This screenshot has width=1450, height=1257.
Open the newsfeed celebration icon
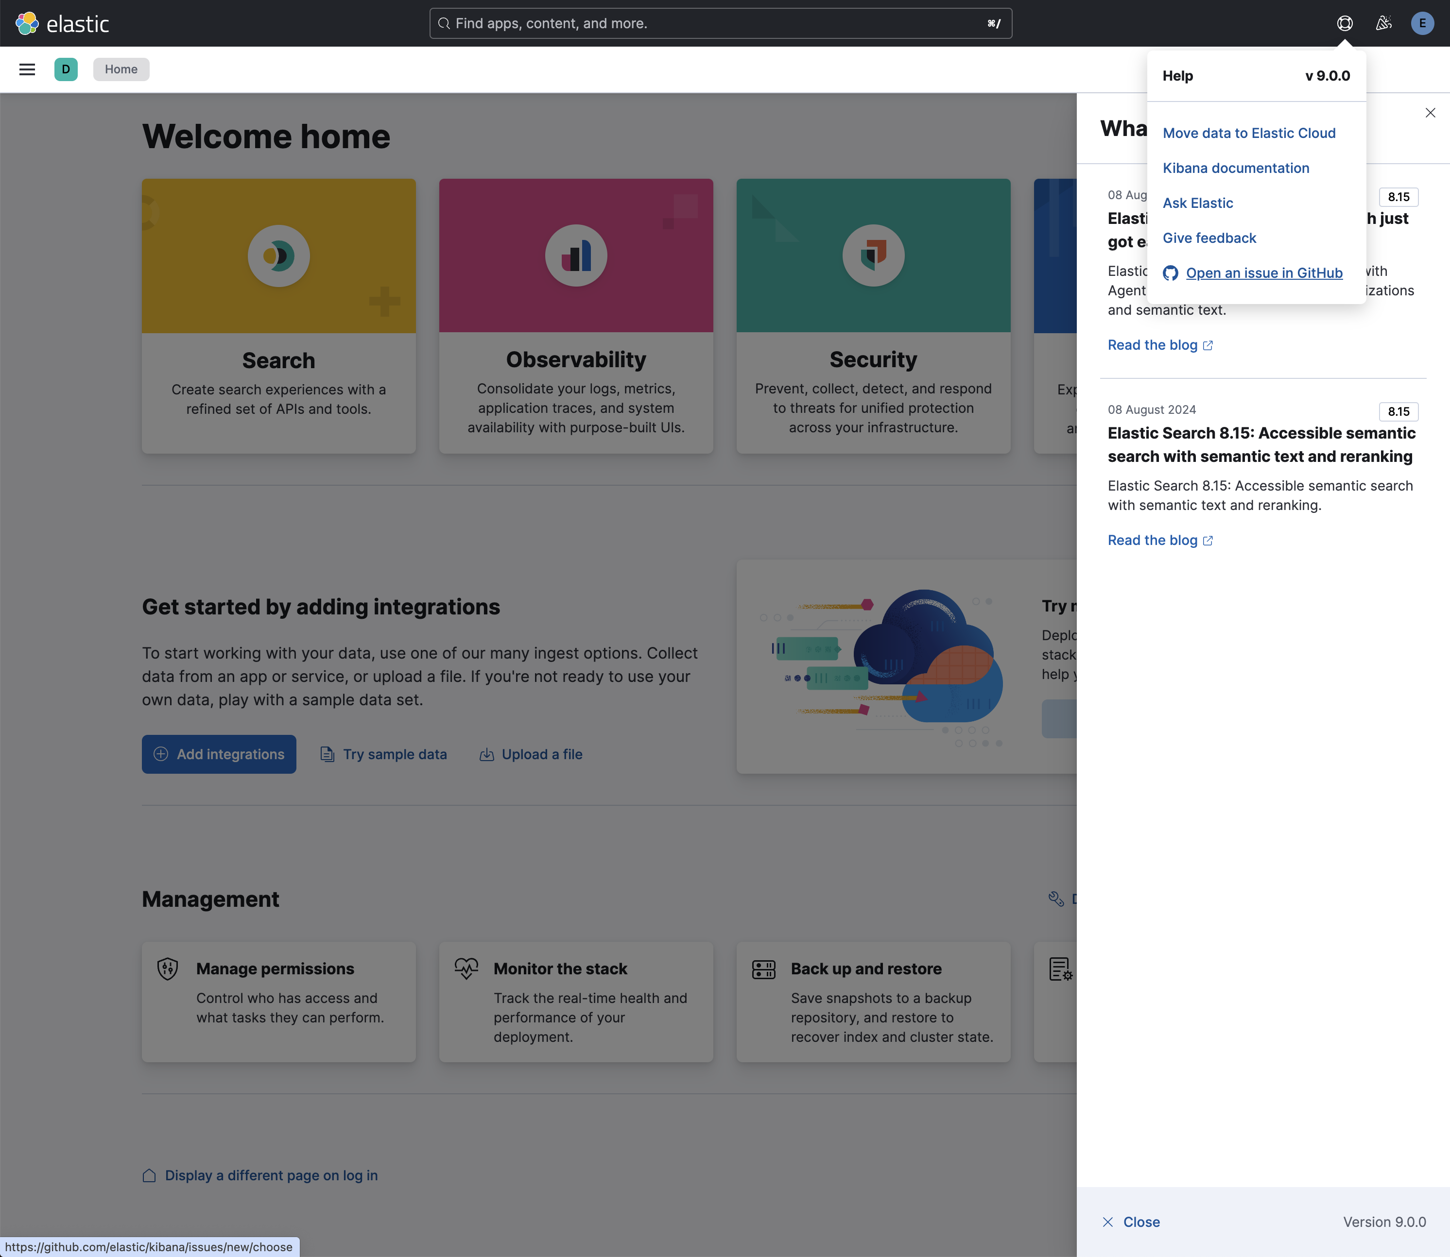pos(1383,24)
